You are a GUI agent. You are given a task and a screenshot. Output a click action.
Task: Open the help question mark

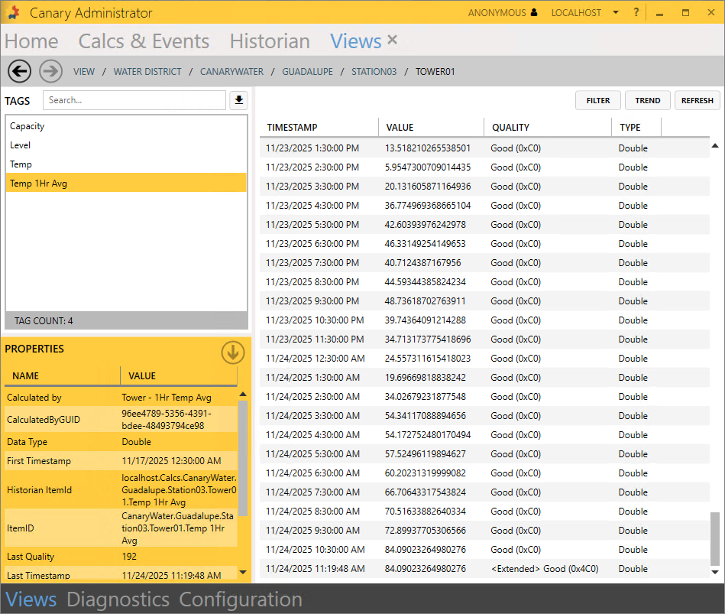coord(636,13)
